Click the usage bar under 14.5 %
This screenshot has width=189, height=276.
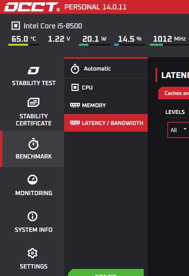130,45
